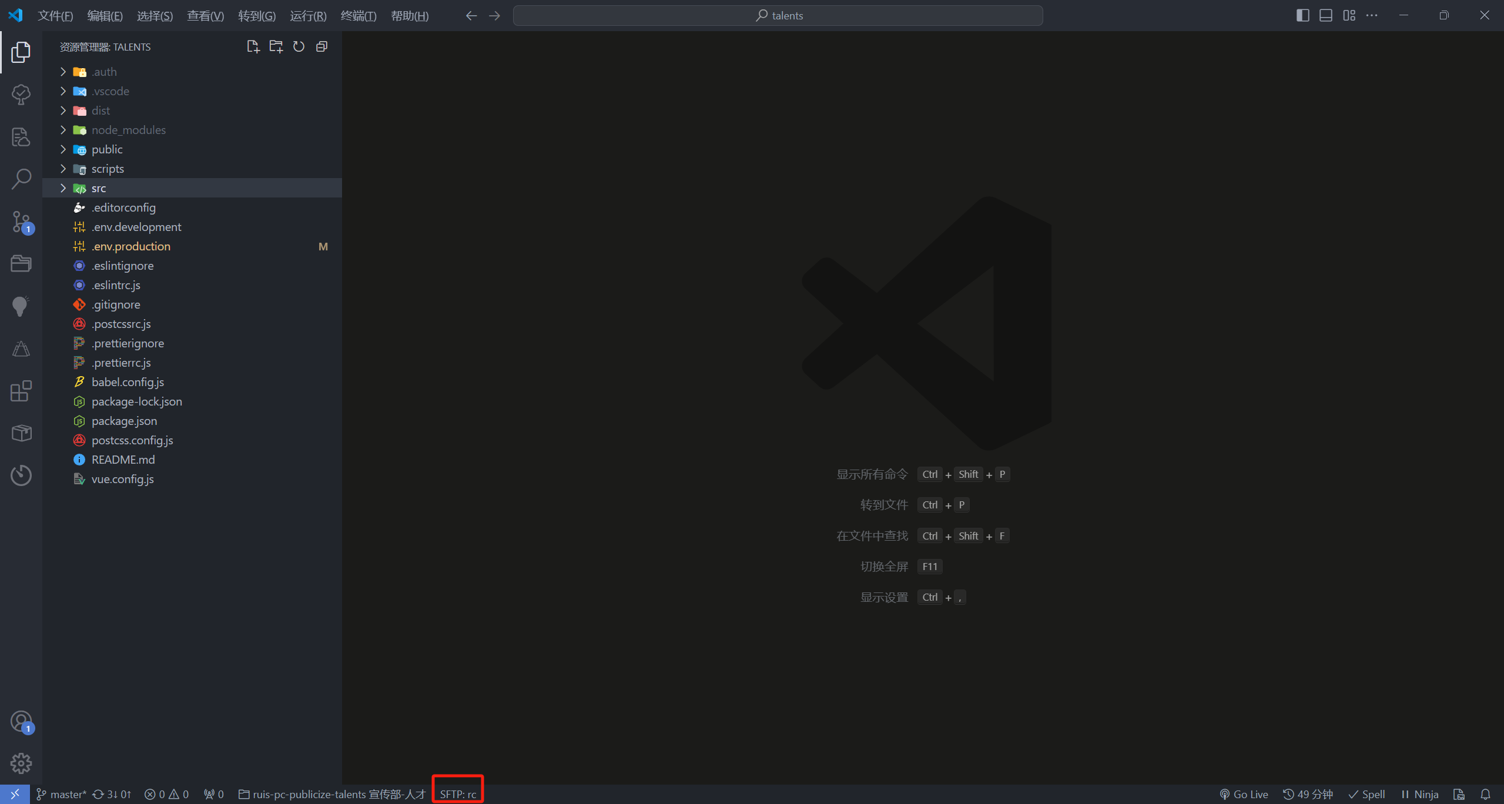Open the .eslintrc.js file
The height and width of the screenshot is (804, 1504).
(192, 285)
